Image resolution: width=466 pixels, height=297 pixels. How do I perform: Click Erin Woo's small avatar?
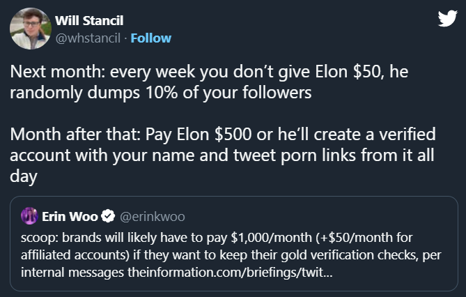point(29,215)
